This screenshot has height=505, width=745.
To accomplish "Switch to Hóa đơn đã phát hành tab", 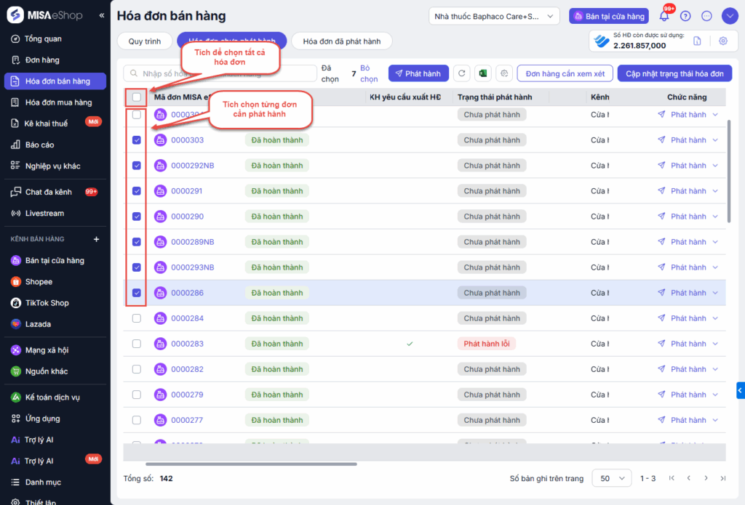I will 342,41.
